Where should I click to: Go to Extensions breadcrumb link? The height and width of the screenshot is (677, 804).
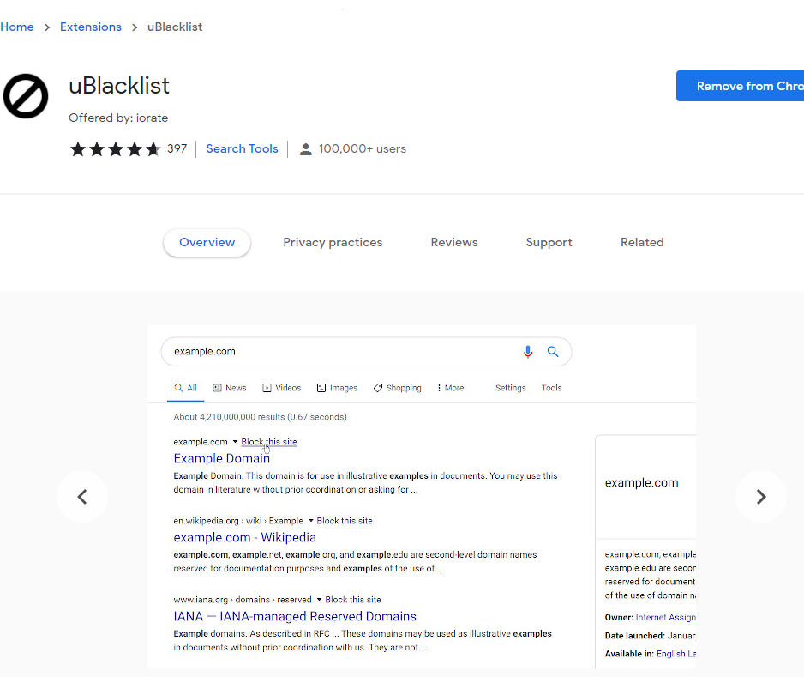pos(91,27)
